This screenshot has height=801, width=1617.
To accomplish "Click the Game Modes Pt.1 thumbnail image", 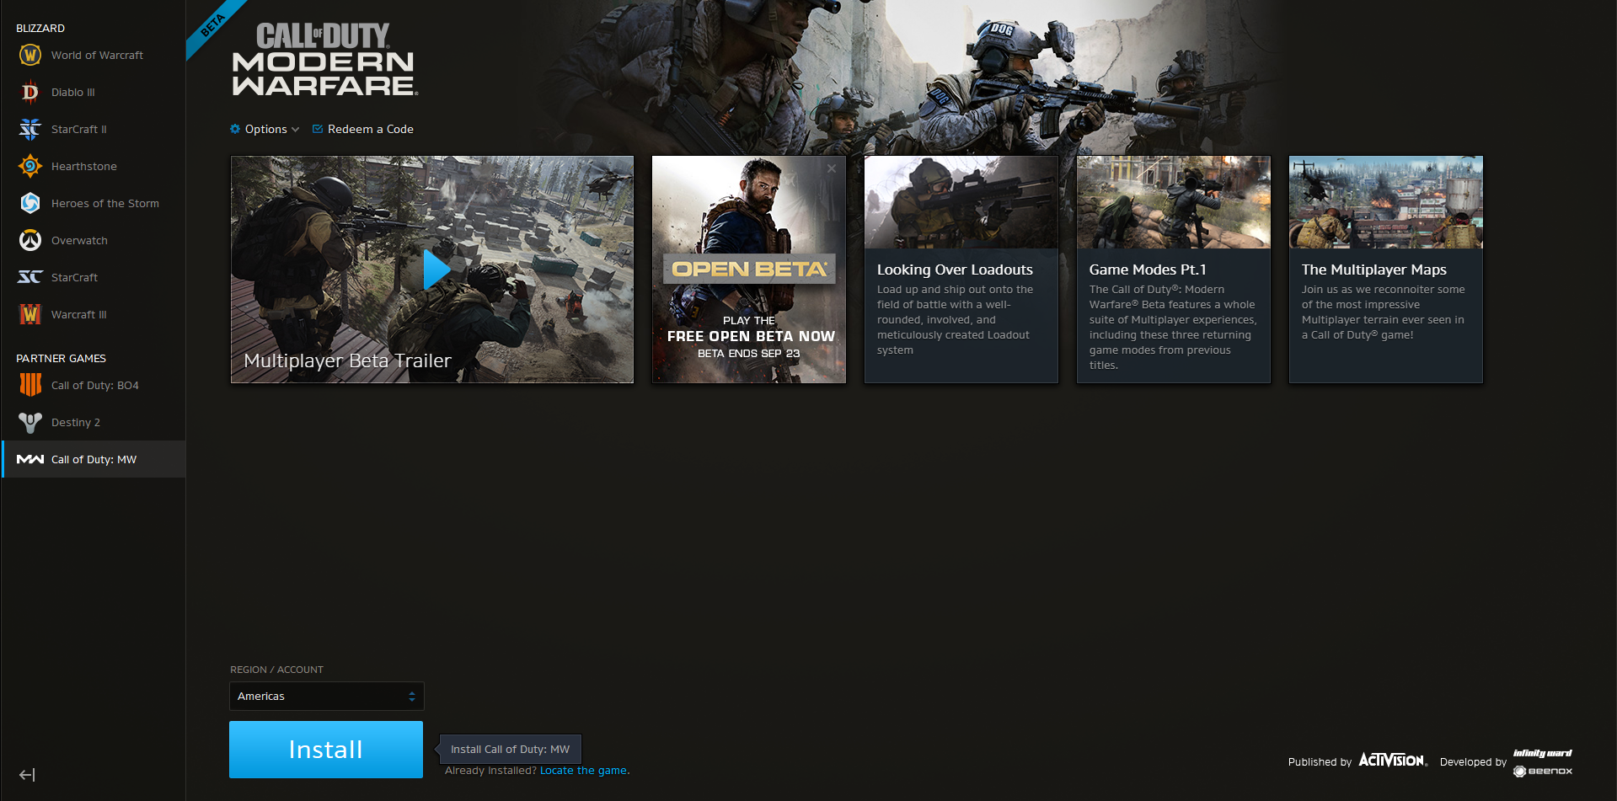I will [1174, 202].
